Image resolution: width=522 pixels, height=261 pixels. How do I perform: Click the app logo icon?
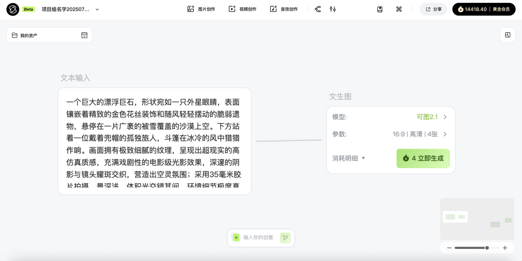13,9
